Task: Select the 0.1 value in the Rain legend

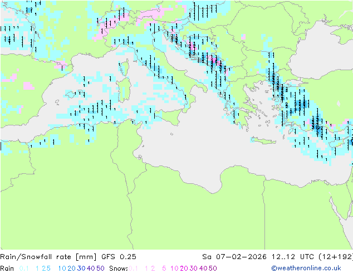Action: pyautogui.click(x=24, y=269)
